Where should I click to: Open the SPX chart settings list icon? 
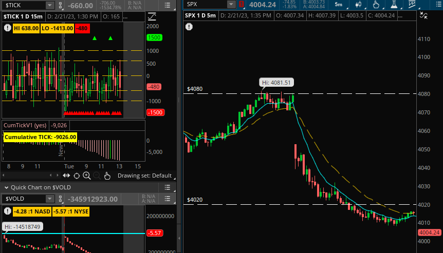click(x=439, y=5)
